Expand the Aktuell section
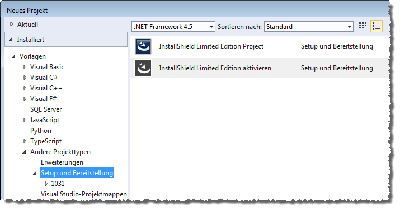Viewport: 400px width, 211px height. click(11, 24)
